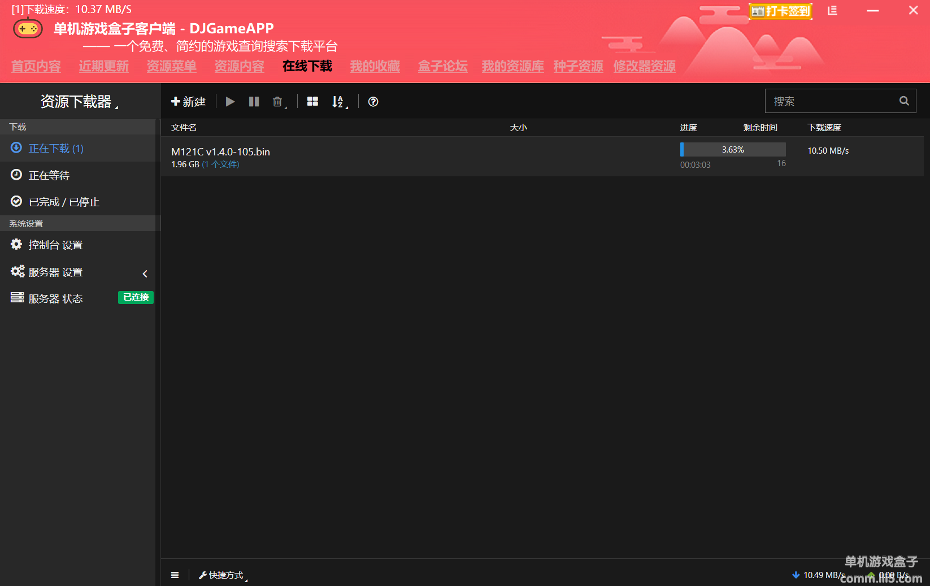
Task: Pause the download using pause icon
Action: click(254, 102)
